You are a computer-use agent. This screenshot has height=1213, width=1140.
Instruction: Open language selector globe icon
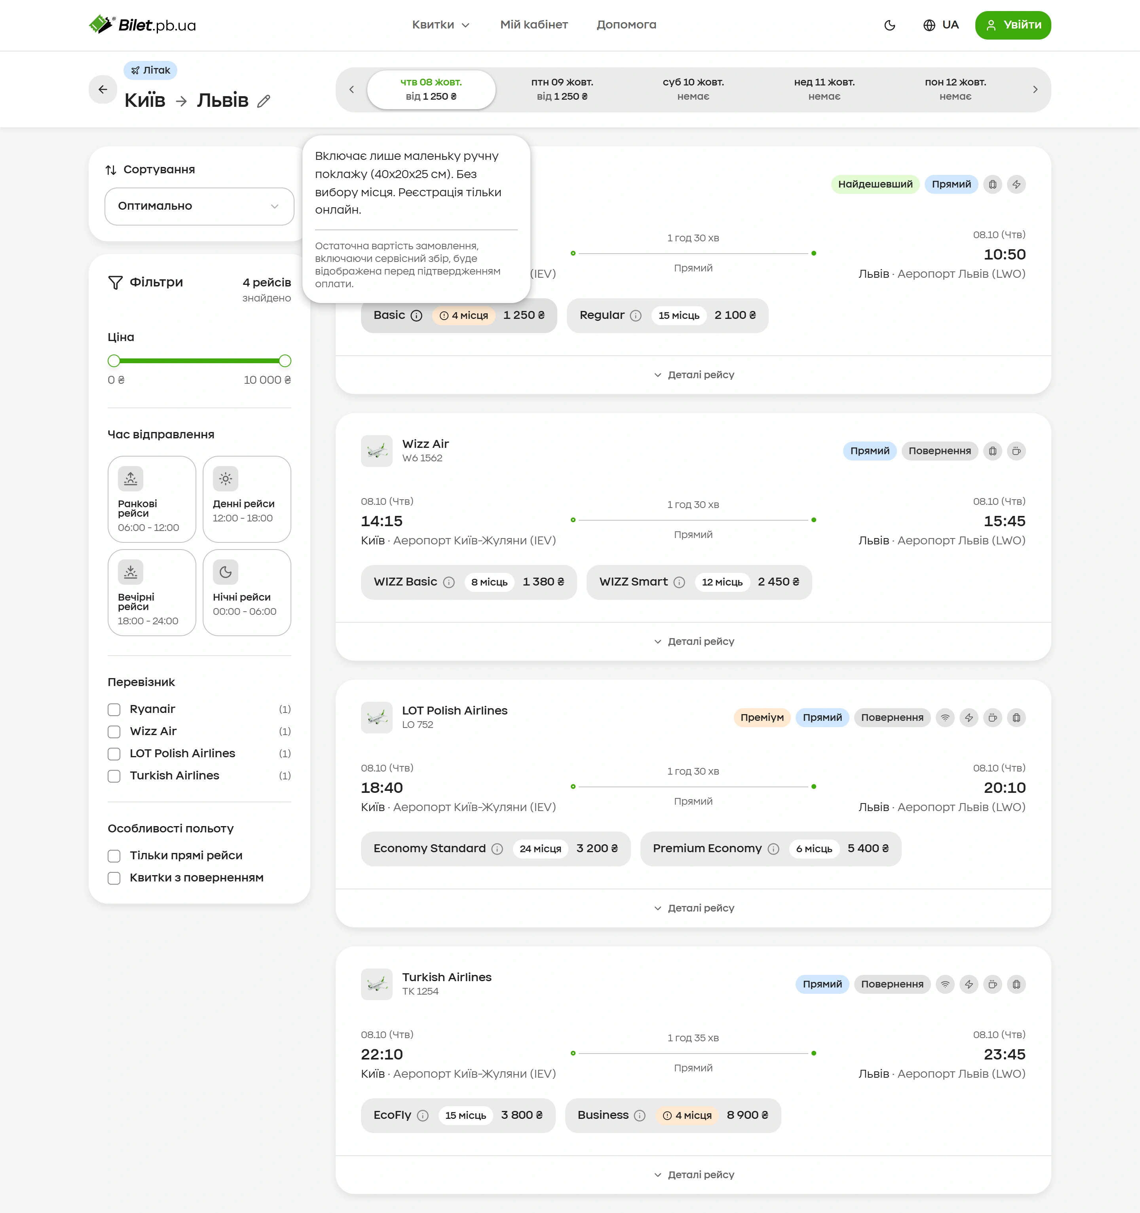click(x=929, y=25)
